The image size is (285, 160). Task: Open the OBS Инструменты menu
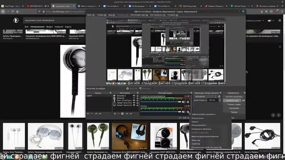coord(158,15)
